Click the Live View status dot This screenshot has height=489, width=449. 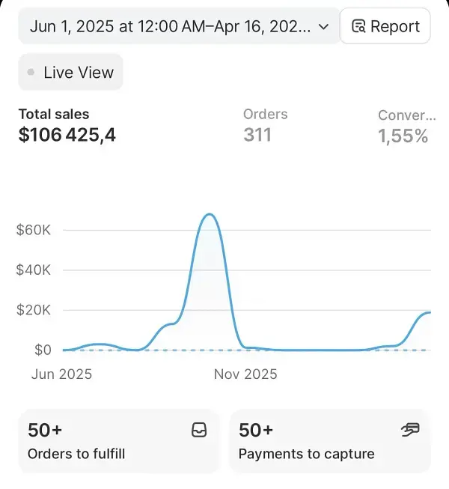pos(31,73)
